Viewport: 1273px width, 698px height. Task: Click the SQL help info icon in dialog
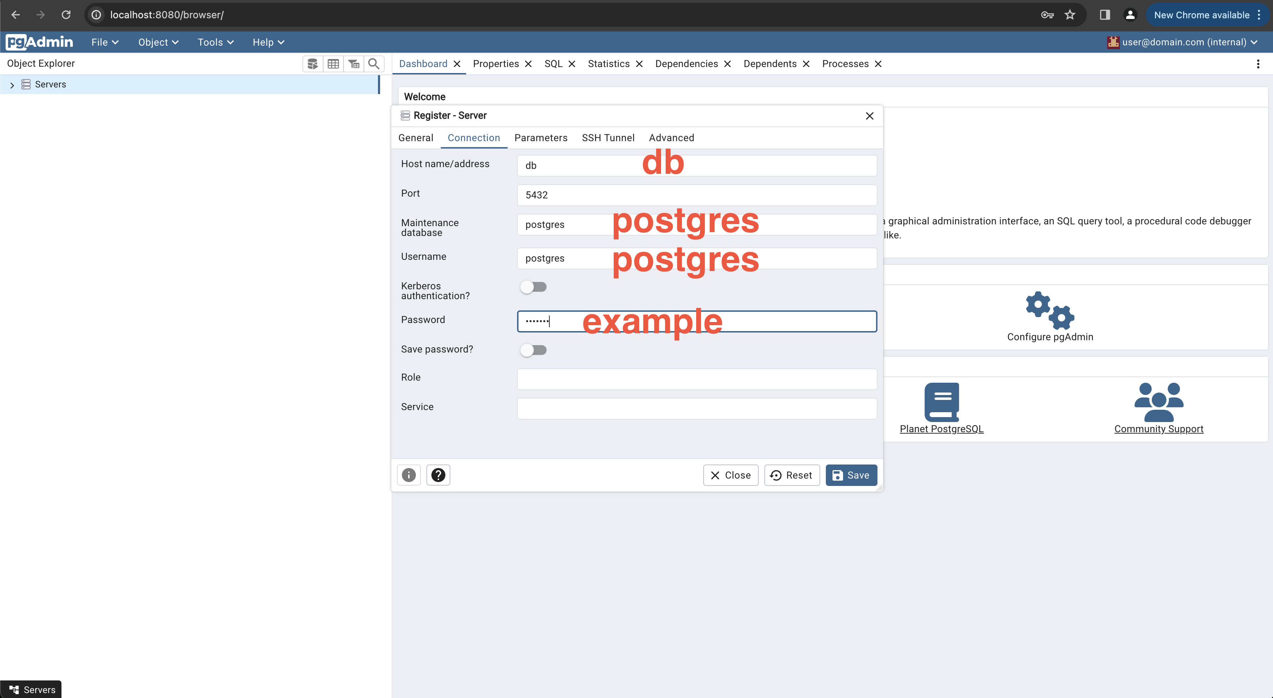[x=409, y=475]
